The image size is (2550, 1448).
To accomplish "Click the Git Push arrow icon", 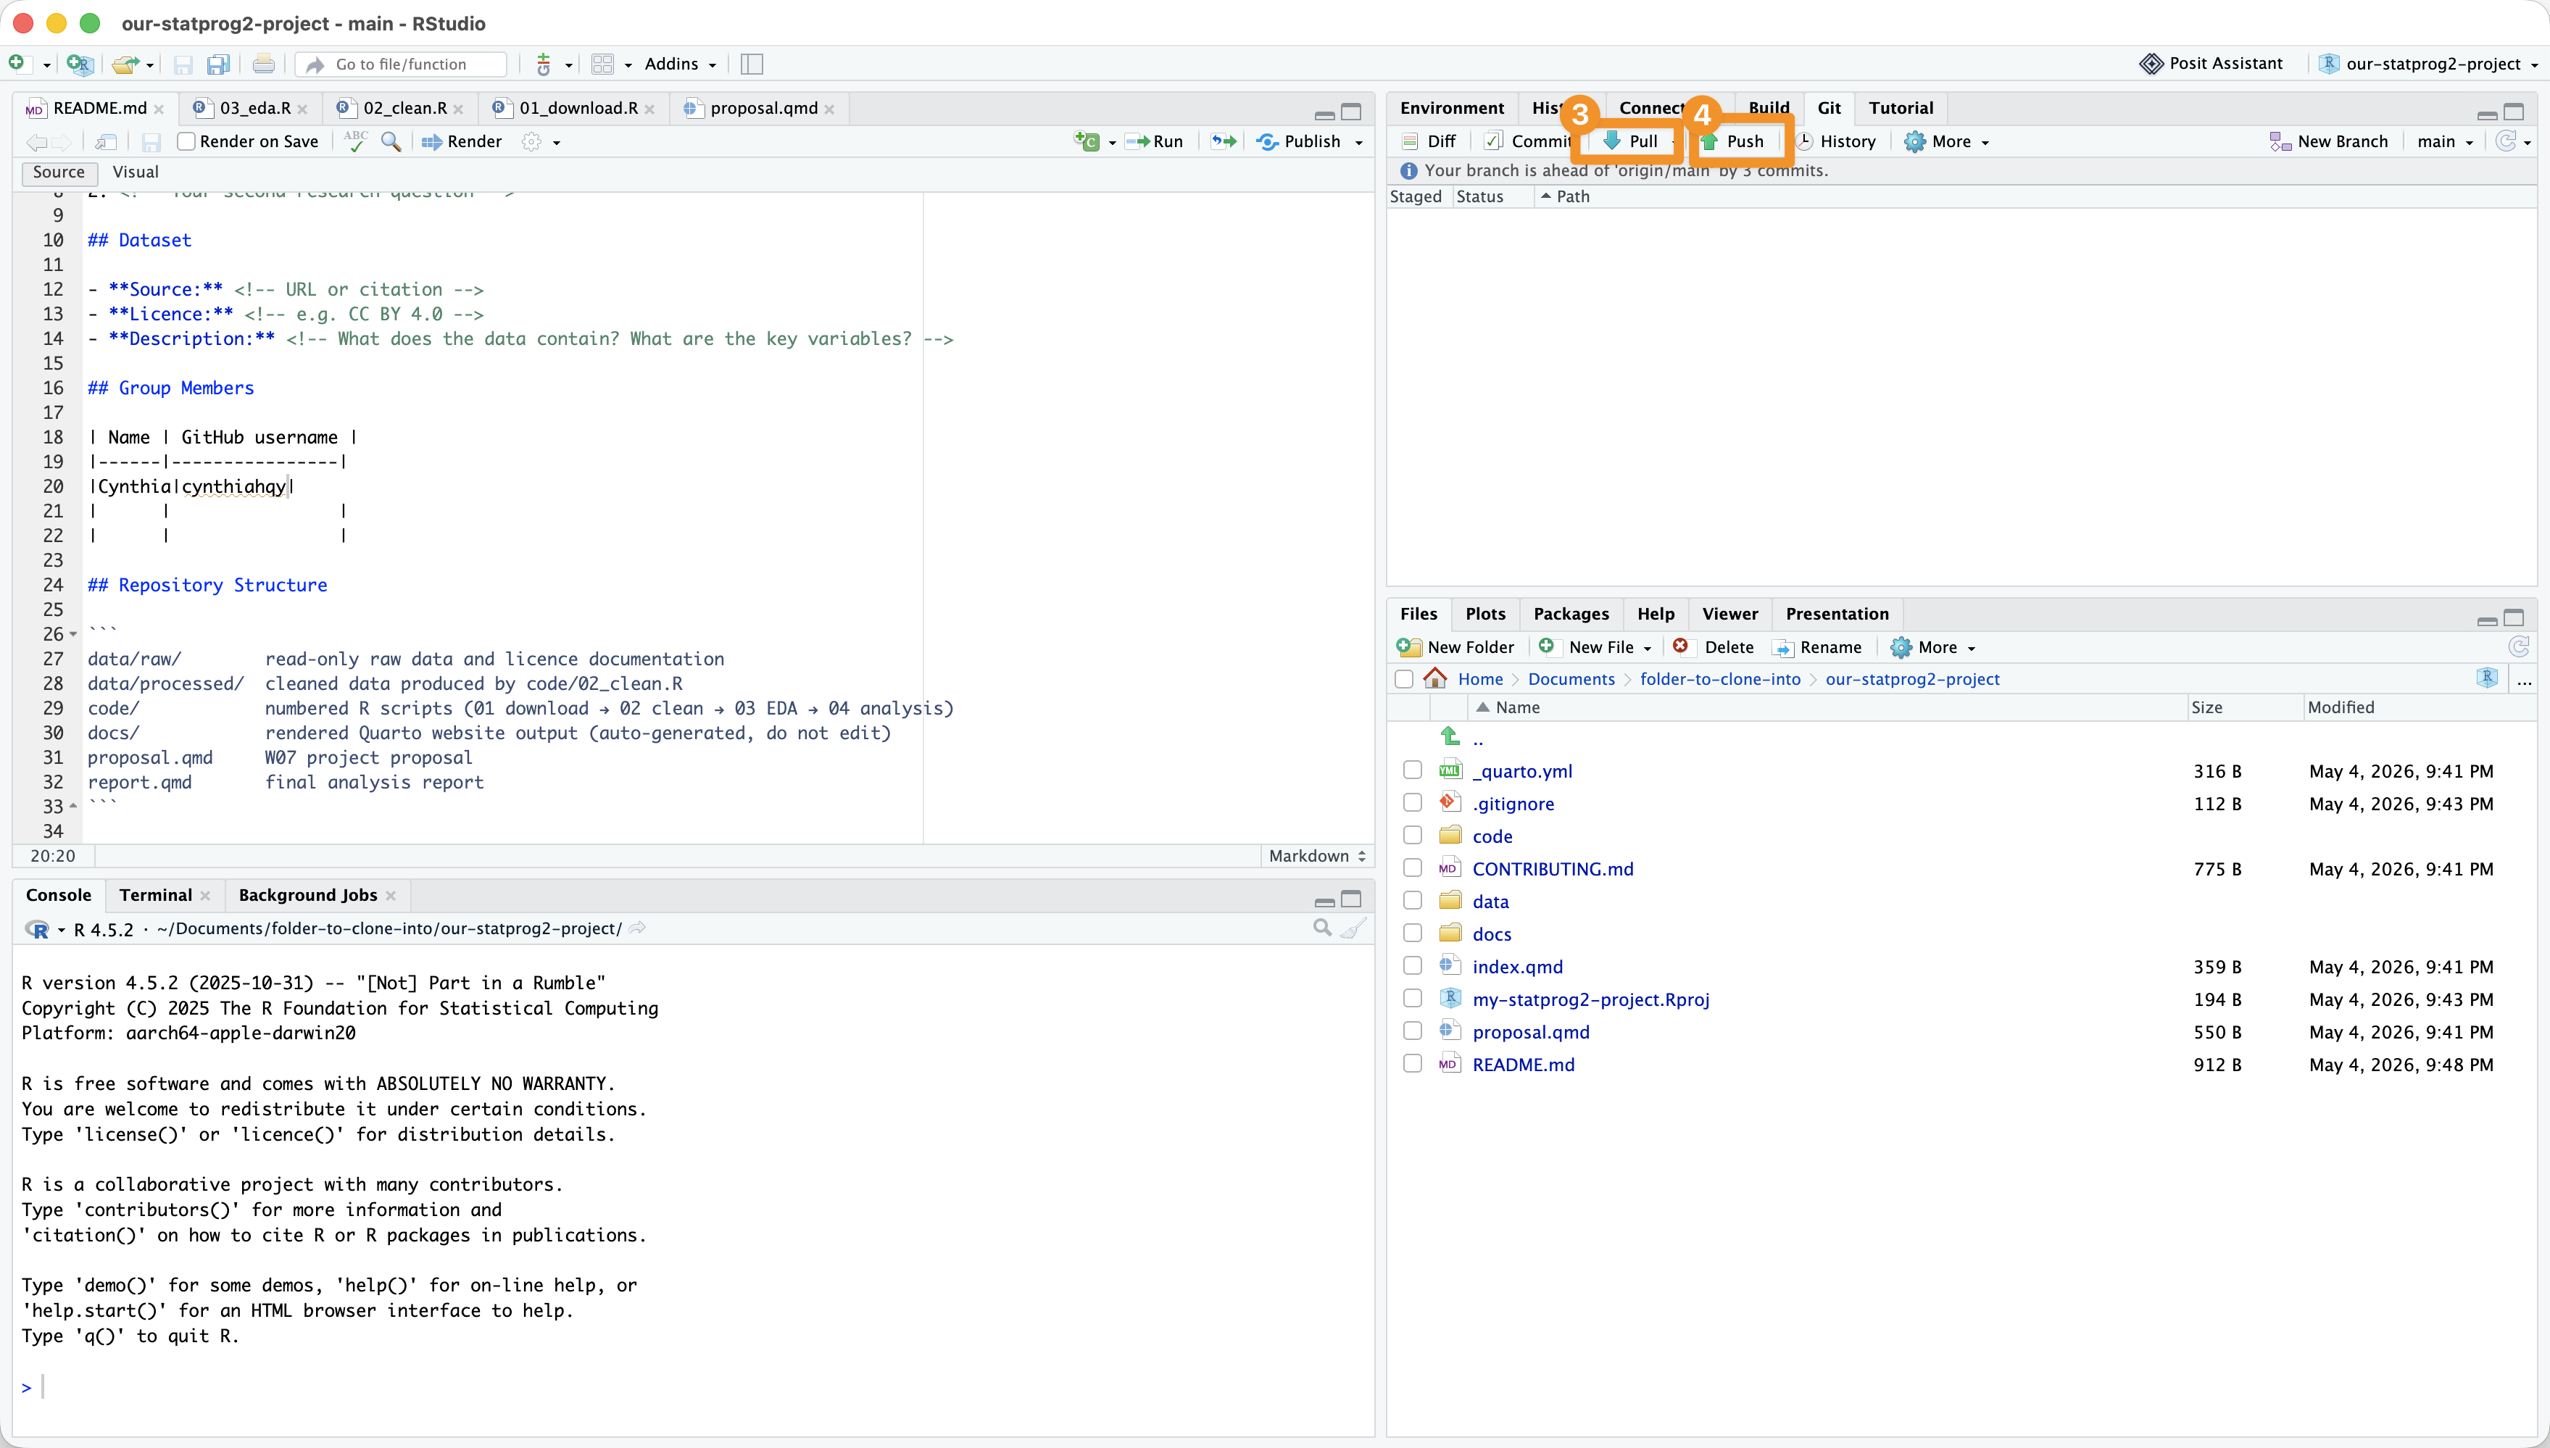I will coord(1710,141).
